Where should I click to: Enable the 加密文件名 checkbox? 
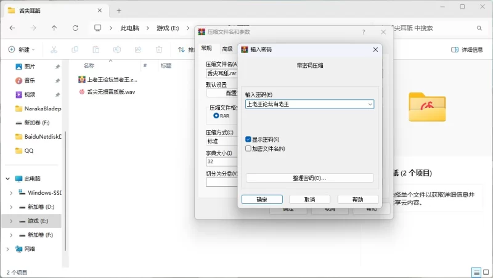click(x=248, y=149)
